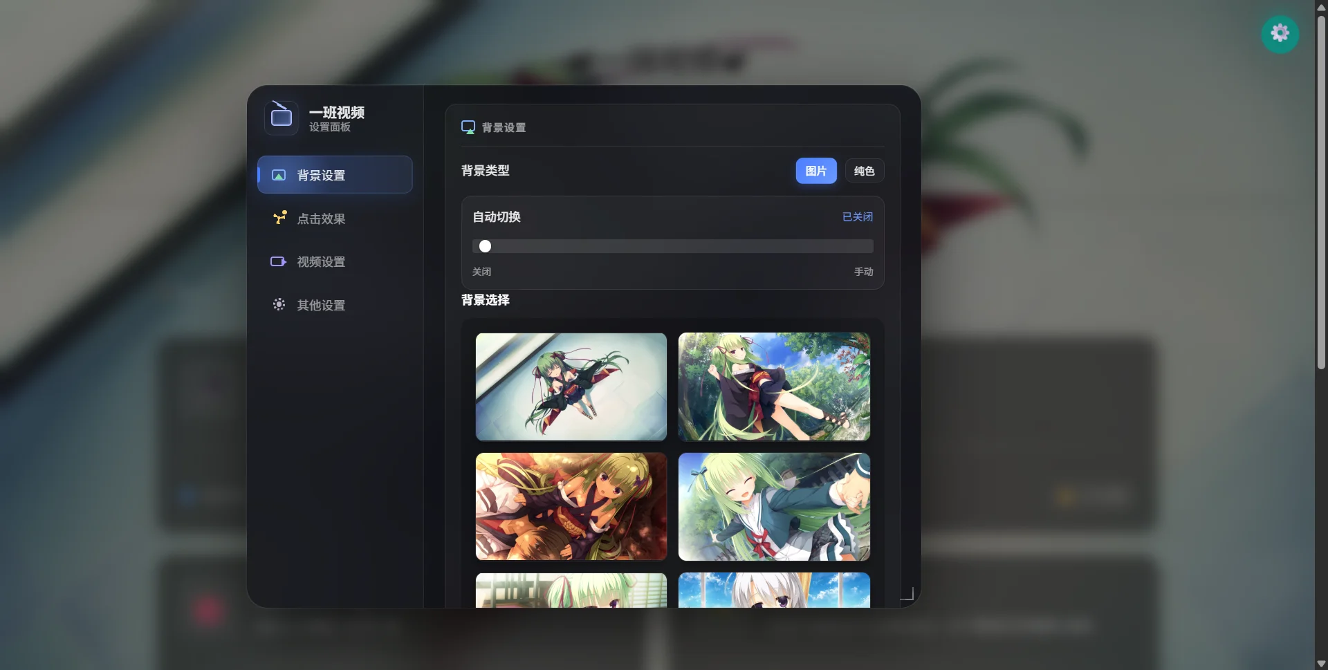
Task: Select 图片 background type
Action: [x=816, y=171]
